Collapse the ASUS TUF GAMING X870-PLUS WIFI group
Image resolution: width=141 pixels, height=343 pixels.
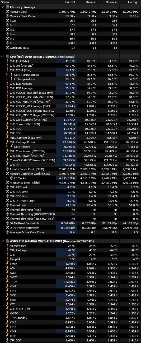[x=2, y=241]
